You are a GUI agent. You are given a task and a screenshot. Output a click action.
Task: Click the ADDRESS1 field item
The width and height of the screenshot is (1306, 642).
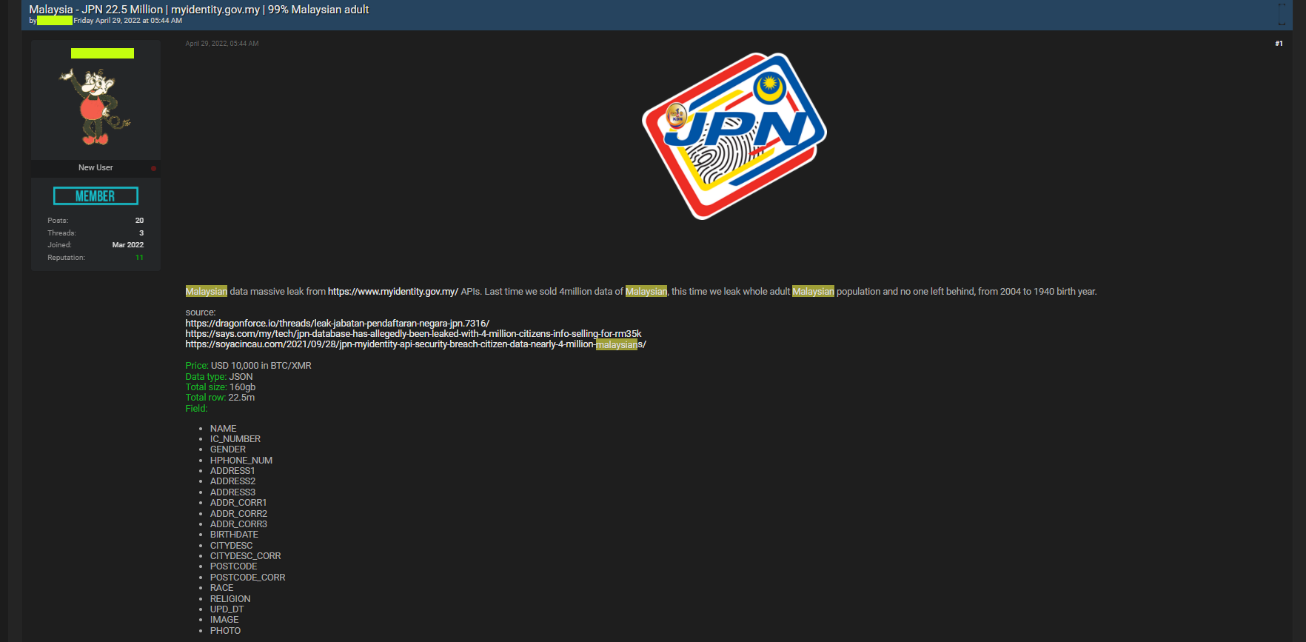[232, 471]
